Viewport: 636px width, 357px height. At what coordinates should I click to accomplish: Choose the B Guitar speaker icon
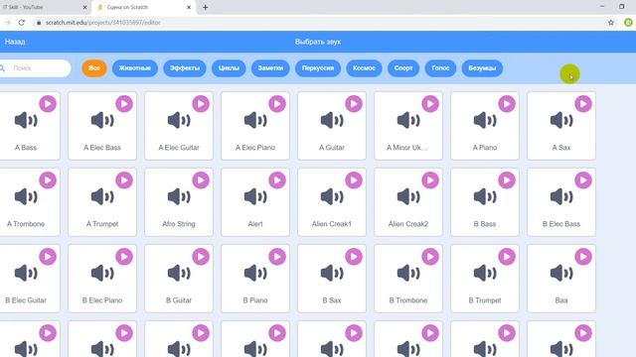click(x=179, y=274)
